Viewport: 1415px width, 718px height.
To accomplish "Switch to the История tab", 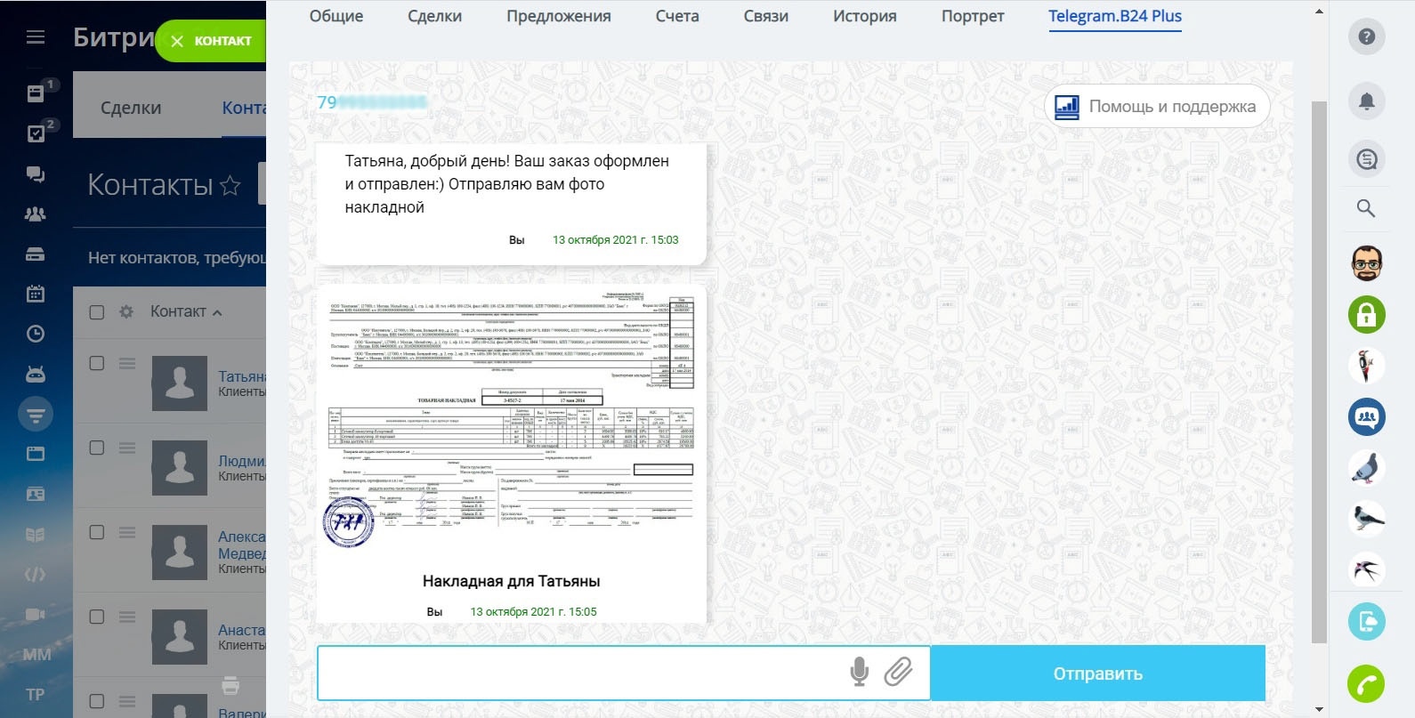I will pyautogui.click(x=865, y=16).
